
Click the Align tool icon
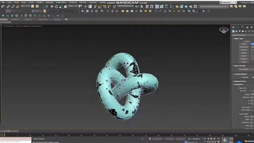coord(142,6)
